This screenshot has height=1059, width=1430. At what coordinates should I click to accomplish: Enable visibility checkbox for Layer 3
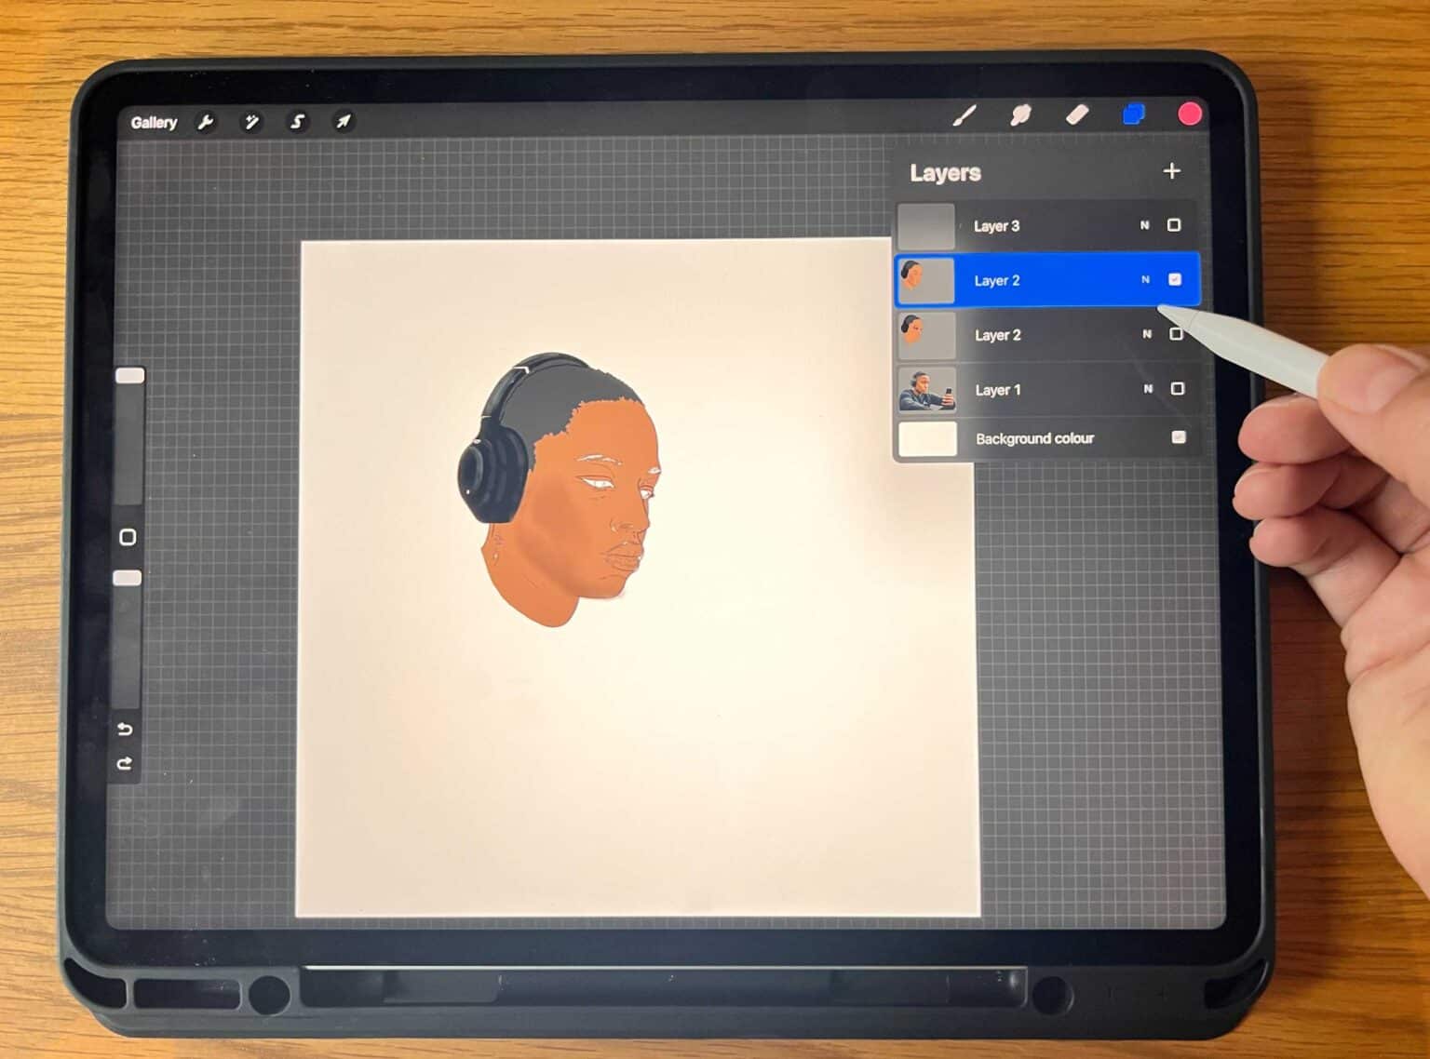click(1175, 225)
